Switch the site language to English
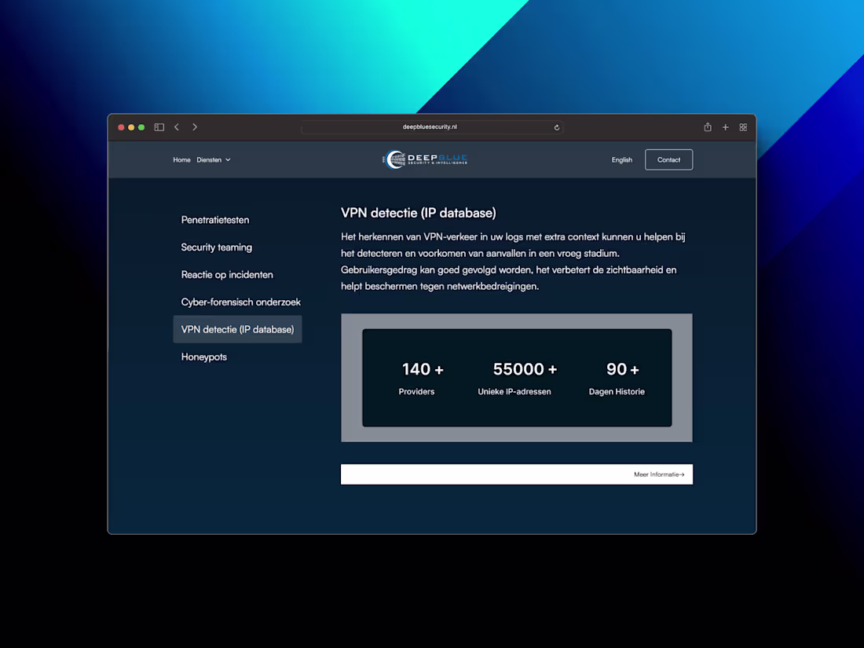 (621, 159)
